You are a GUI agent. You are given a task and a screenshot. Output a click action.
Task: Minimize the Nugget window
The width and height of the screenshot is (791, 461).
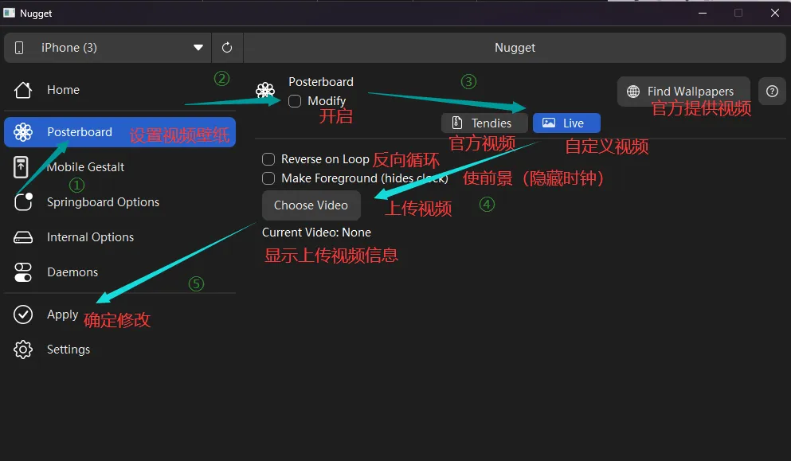pos(703,13)
